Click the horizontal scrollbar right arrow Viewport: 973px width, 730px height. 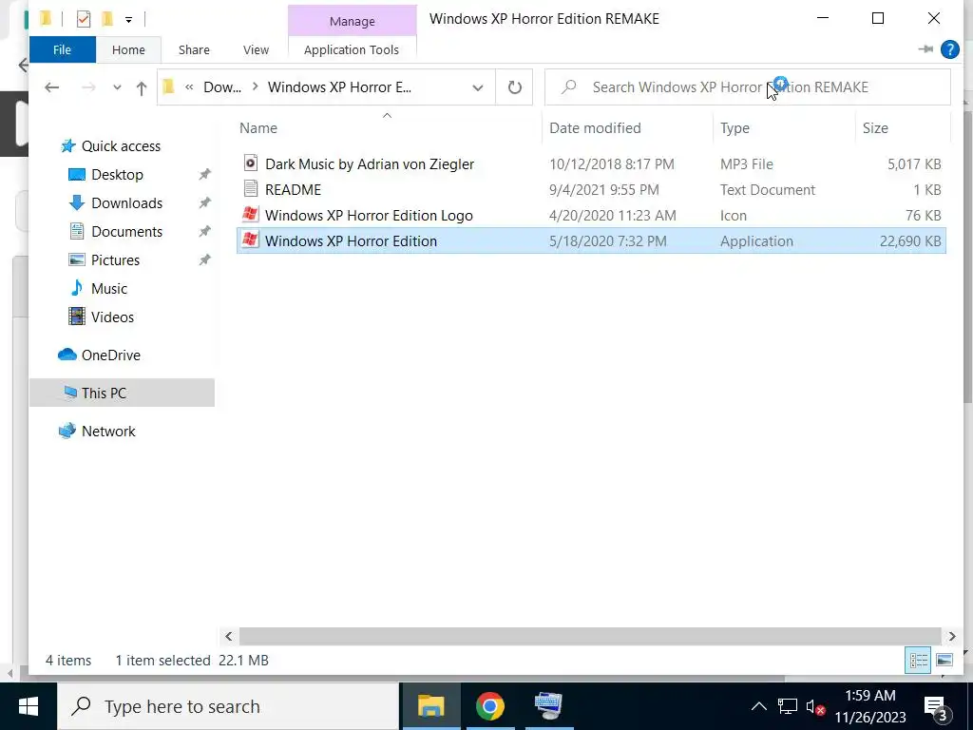(x=952, y=636)
